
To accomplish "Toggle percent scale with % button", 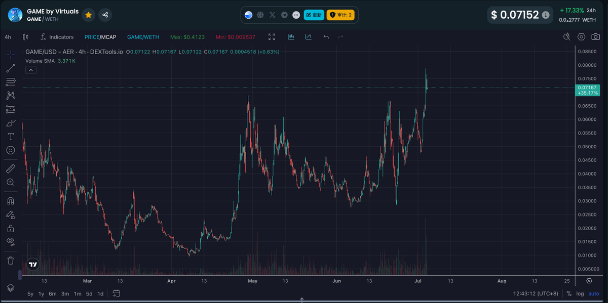I will click(569, 293).
